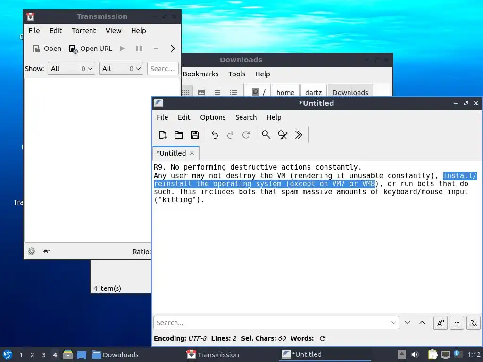Switch to desktop workspace 3
The width and height of the screenshot is (483, 362).
[x=44, y=355]
